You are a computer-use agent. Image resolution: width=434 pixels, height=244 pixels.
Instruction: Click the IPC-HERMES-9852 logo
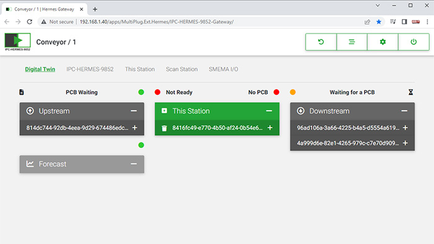click(17, 41)
